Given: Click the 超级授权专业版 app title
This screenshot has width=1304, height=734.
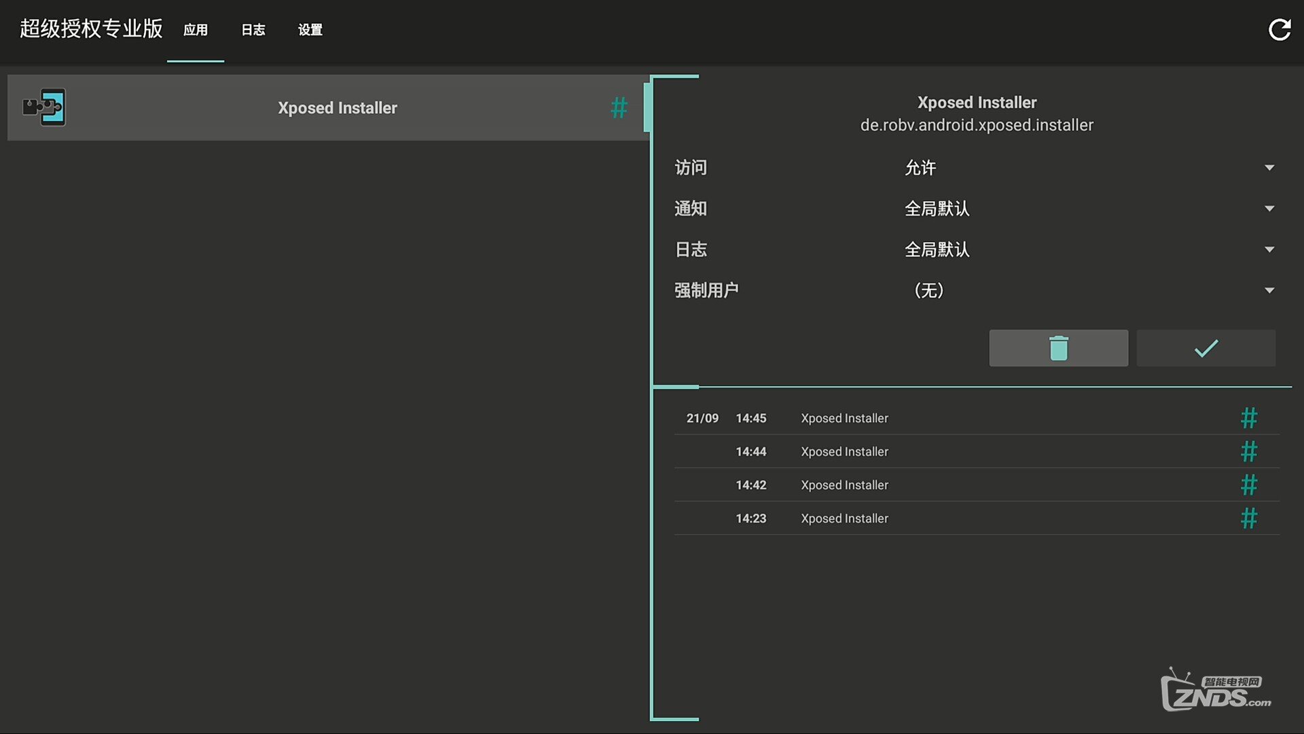Looking at the screenshot, I should click(91, 29).
